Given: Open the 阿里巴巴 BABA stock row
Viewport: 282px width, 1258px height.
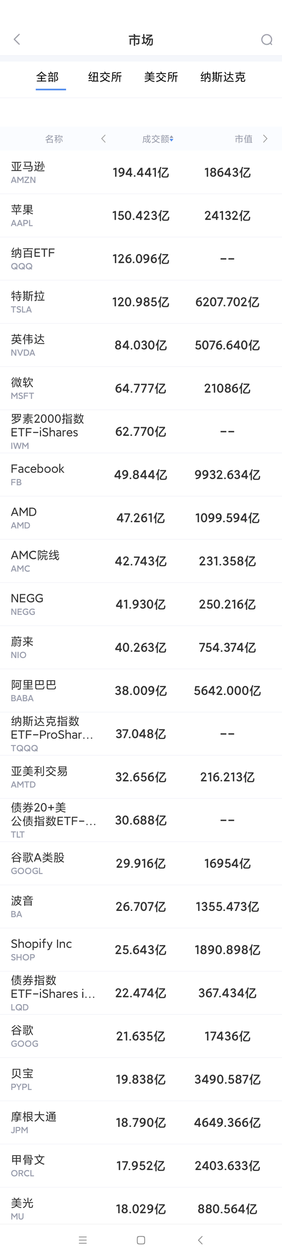Looking at the screenshot, I should coord(141,690).
